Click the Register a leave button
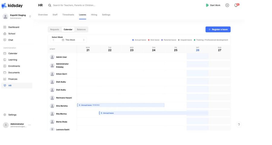The image size is (272, 145). click(218, 30)
